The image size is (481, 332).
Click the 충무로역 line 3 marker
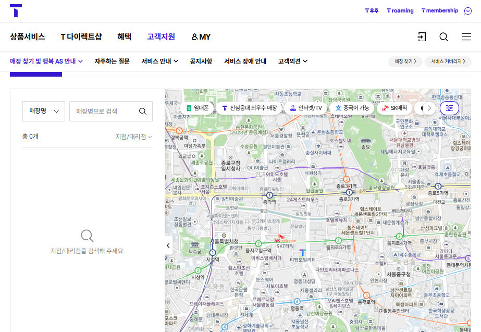[x=366, y=295]
